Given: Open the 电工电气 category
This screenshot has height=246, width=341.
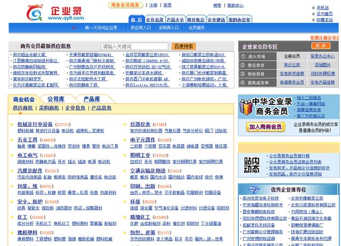Looking at the screenshot, I should tap(27, 155).
